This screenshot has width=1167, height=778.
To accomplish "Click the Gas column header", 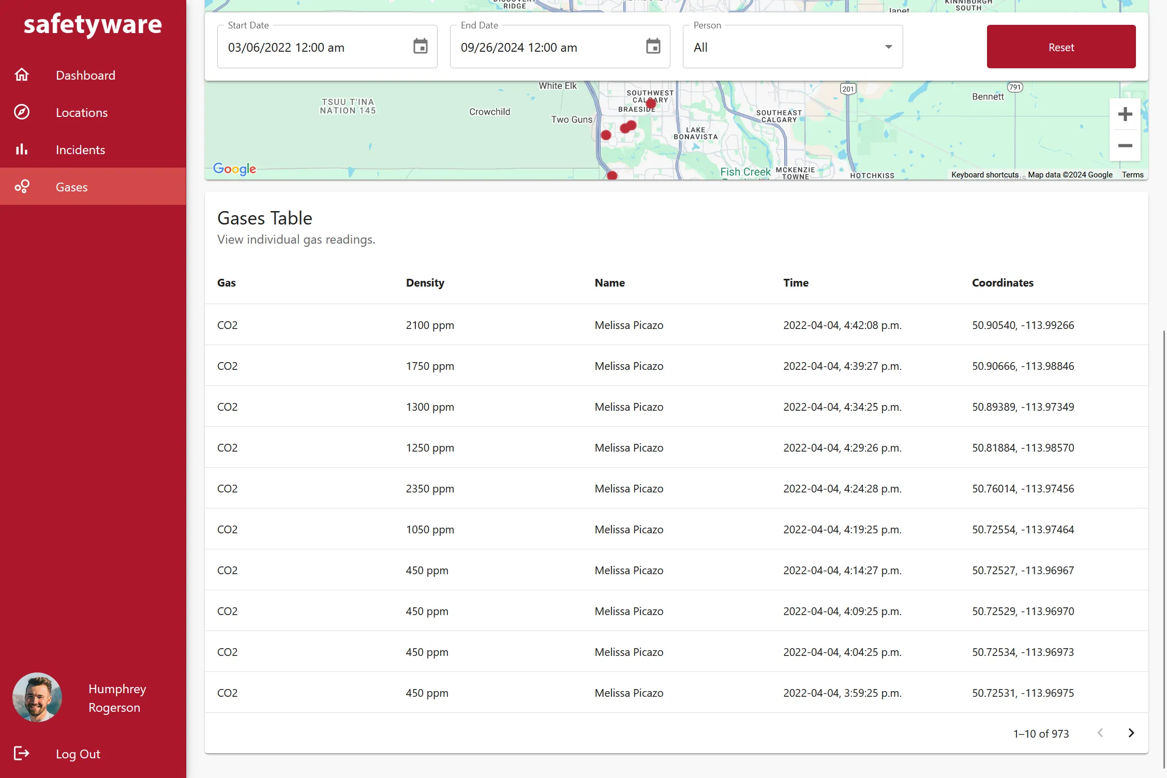I will [227, 283].
